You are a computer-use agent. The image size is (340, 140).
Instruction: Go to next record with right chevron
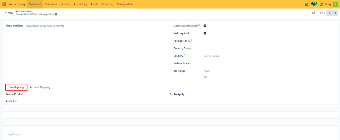tap(335, 13)
